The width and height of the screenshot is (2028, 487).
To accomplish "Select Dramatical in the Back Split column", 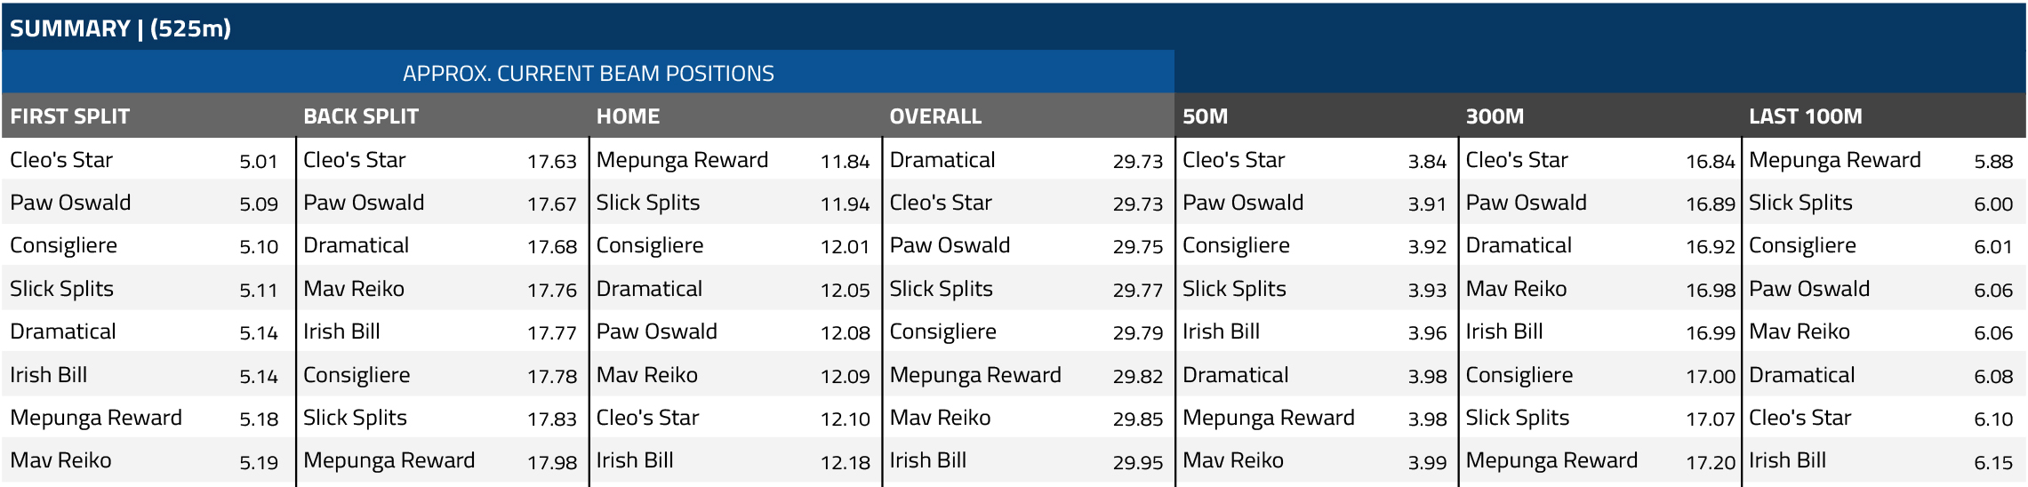I will tap(356, 245).
